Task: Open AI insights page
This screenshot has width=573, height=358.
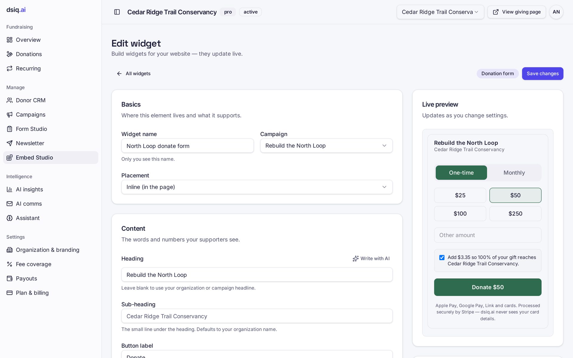Action: tap(50, 189)
